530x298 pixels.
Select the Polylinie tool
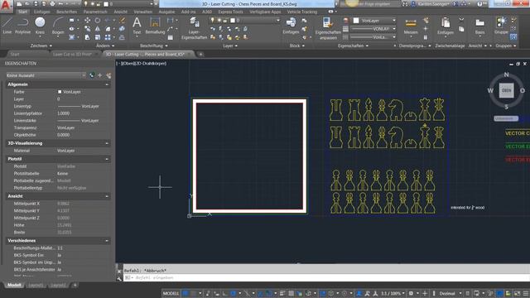(x=22, y=26)
